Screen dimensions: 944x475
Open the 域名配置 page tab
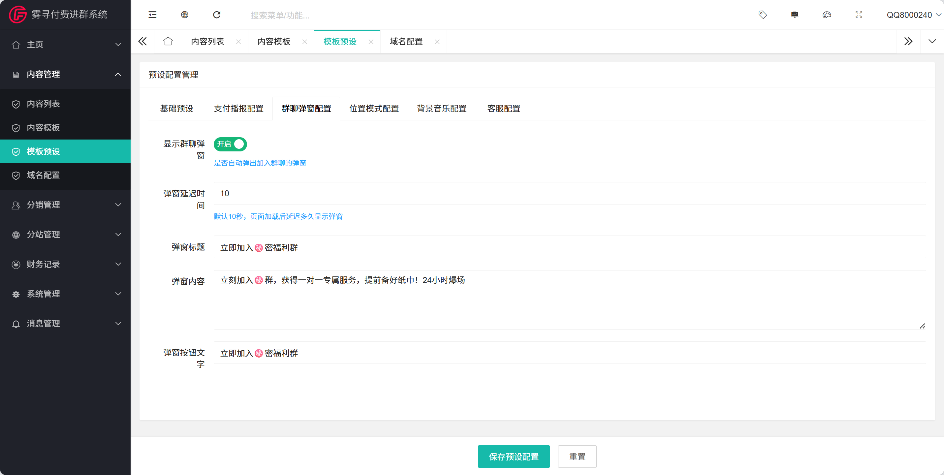[x=406, y=42]
